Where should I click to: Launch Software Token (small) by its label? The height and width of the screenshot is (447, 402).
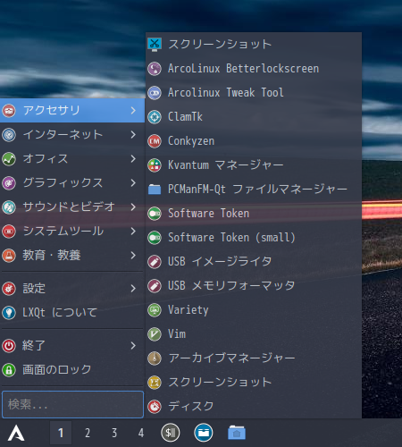pyautogui.click(x=231, y=238)
